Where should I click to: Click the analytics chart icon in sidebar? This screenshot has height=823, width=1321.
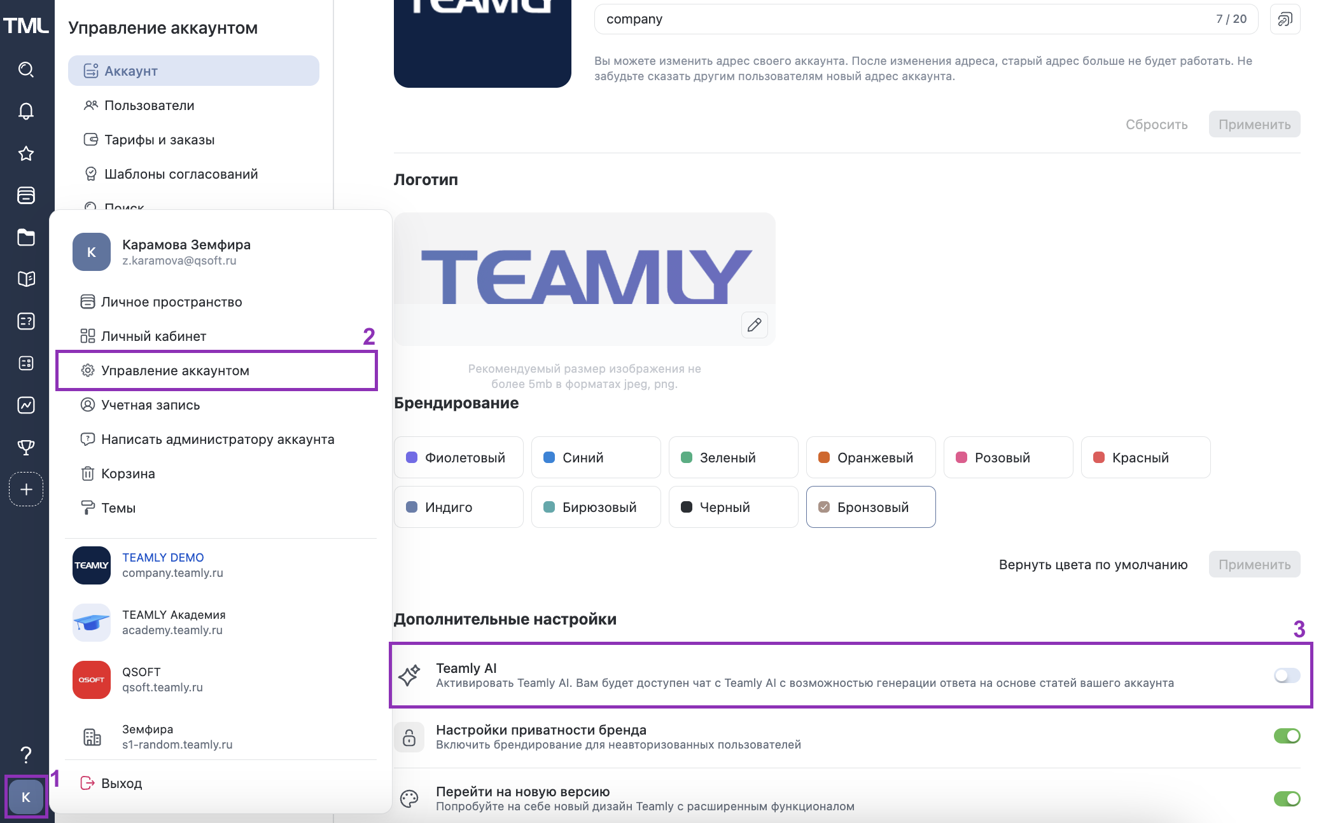[26, 405]
